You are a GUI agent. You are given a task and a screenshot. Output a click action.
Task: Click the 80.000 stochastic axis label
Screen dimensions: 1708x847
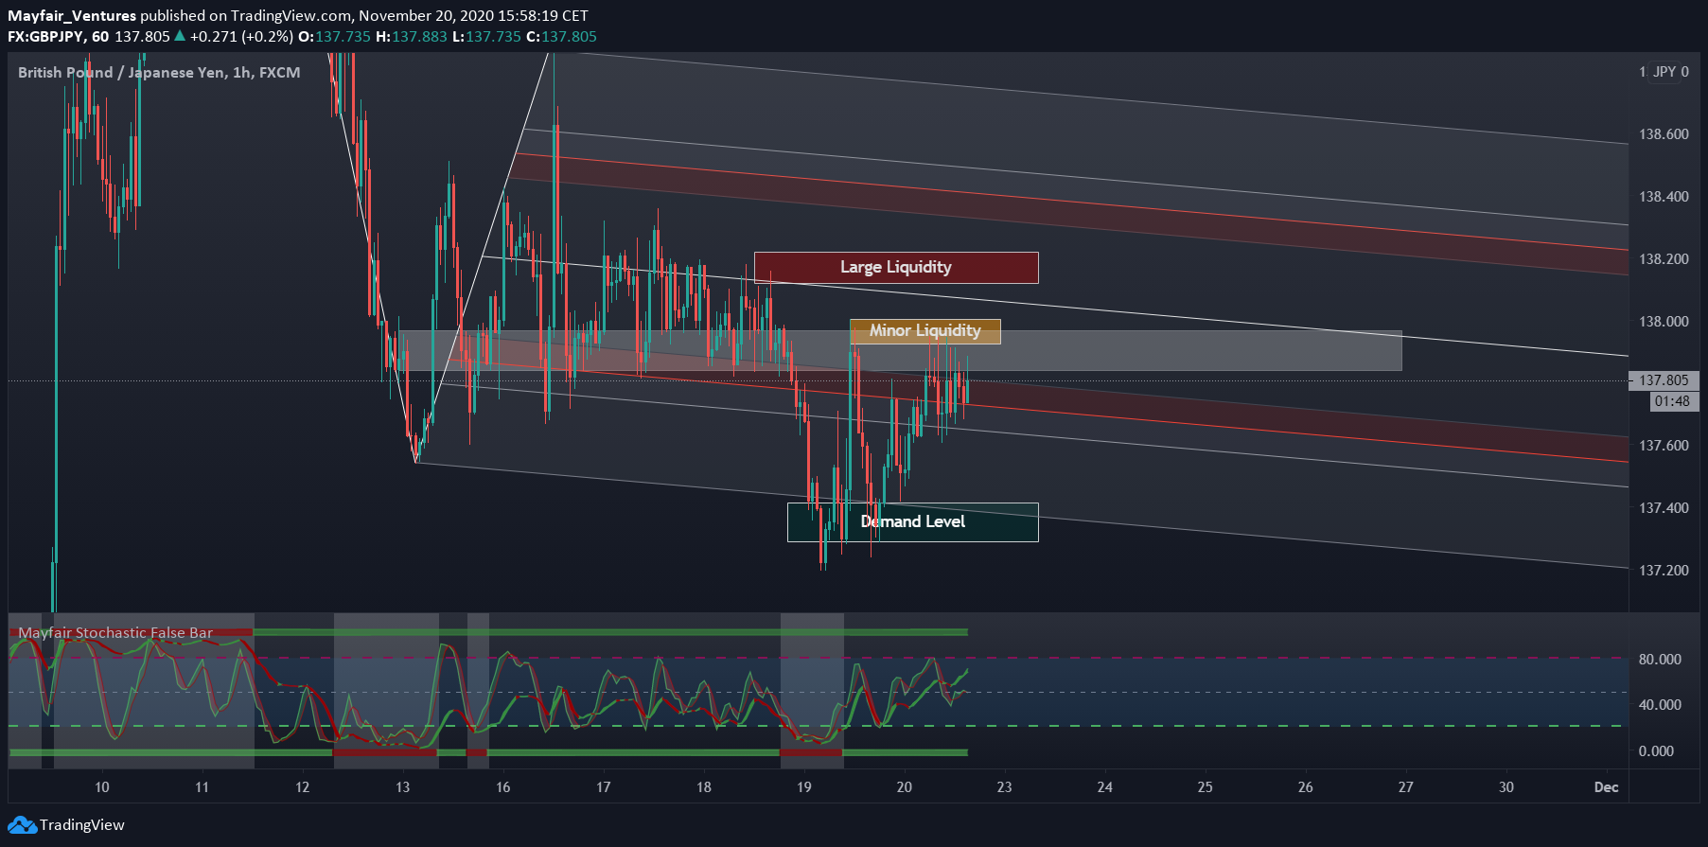click(1660, 660)
